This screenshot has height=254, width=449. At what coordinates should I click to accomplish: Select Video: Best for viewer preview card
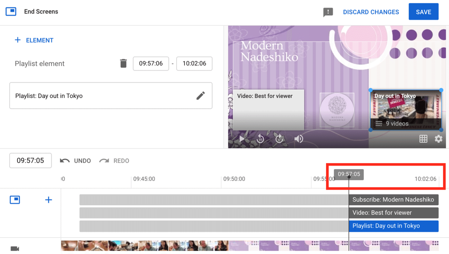pyautogui.click(x=268, y=110)
